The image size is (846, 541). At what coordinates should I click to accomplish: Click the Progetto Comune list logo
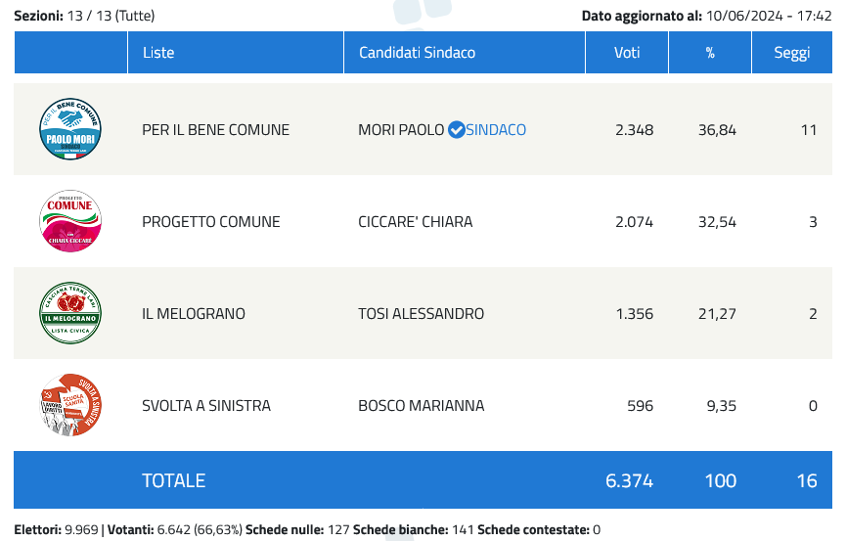click(70, 221)
